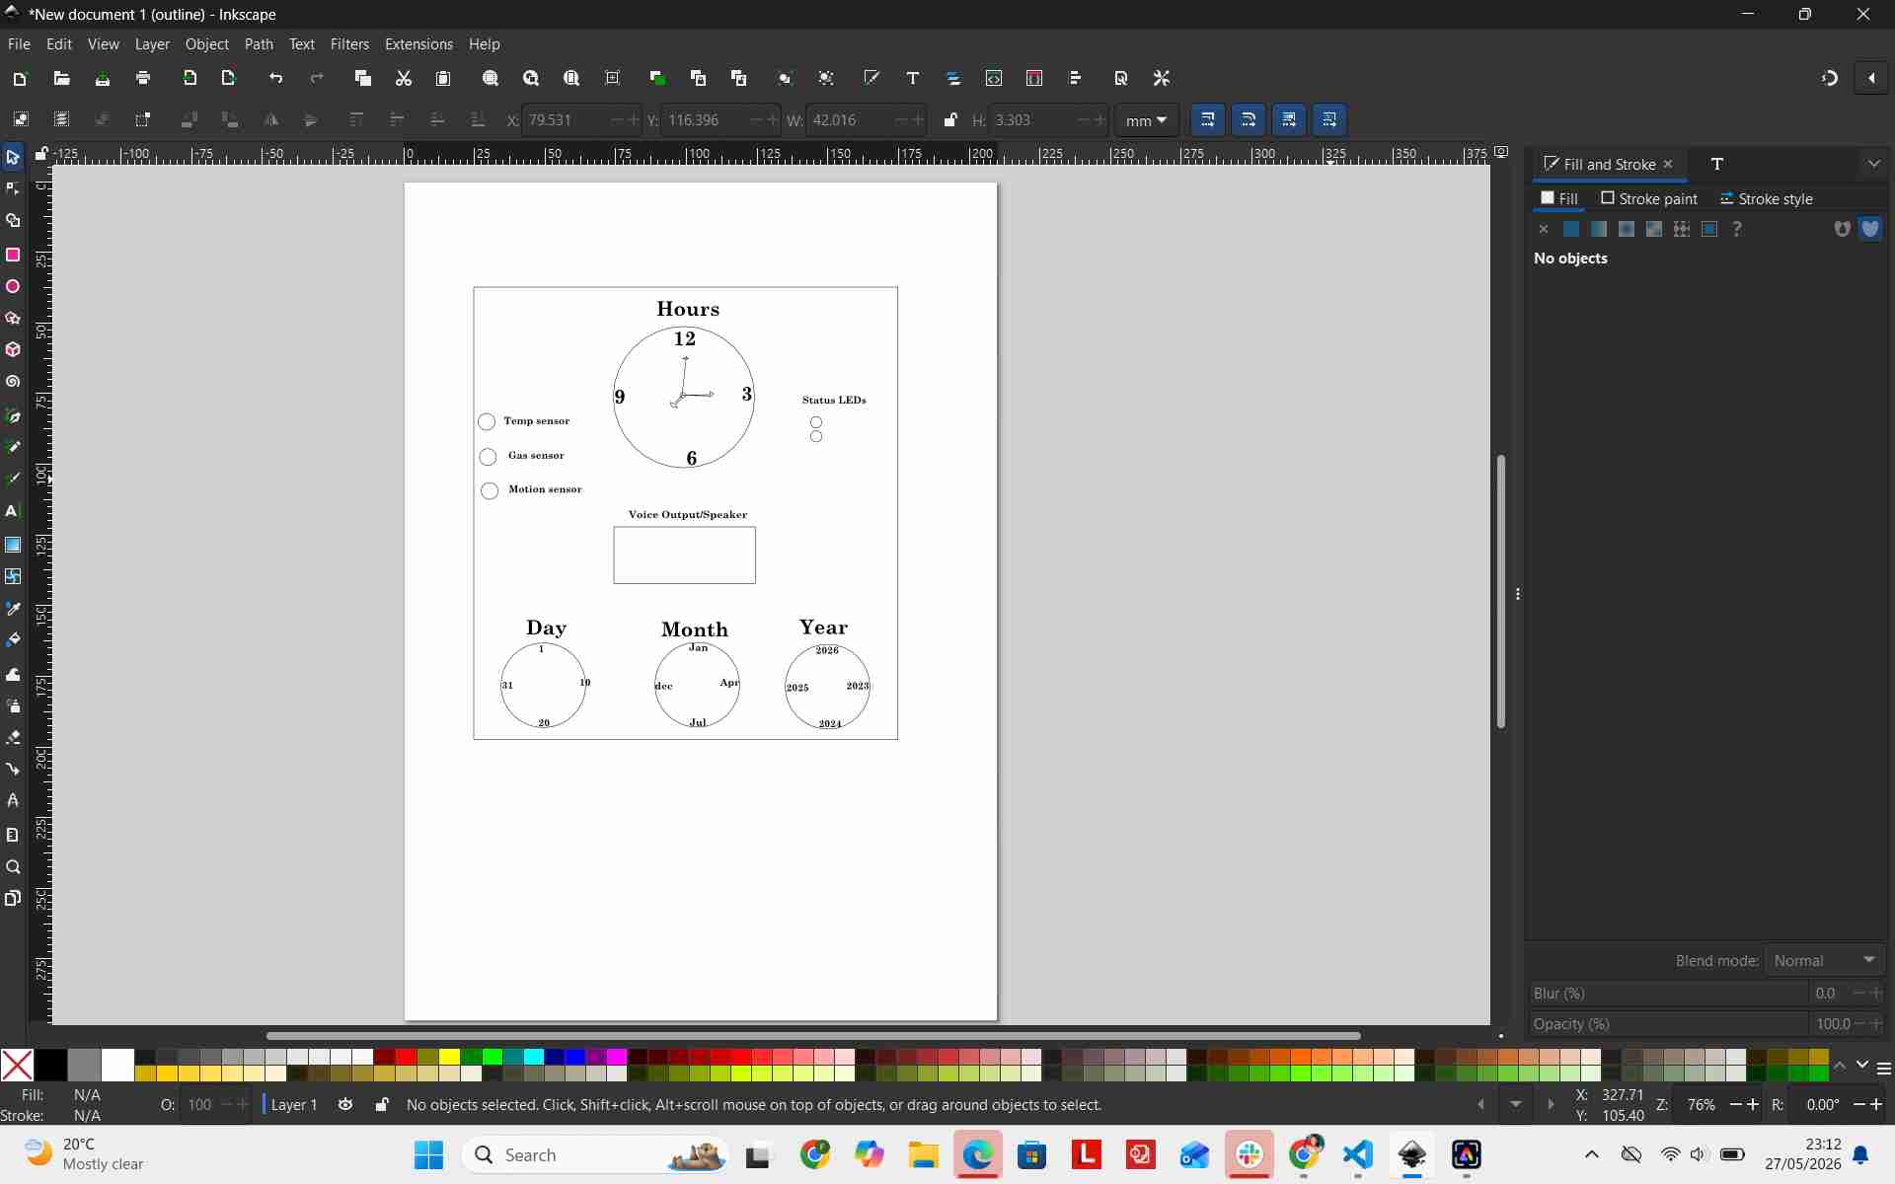Select the Zoom magnifier tool
Image resolution: width=1895 pixels, height=1184 pixels.
(x=13, y=867)
